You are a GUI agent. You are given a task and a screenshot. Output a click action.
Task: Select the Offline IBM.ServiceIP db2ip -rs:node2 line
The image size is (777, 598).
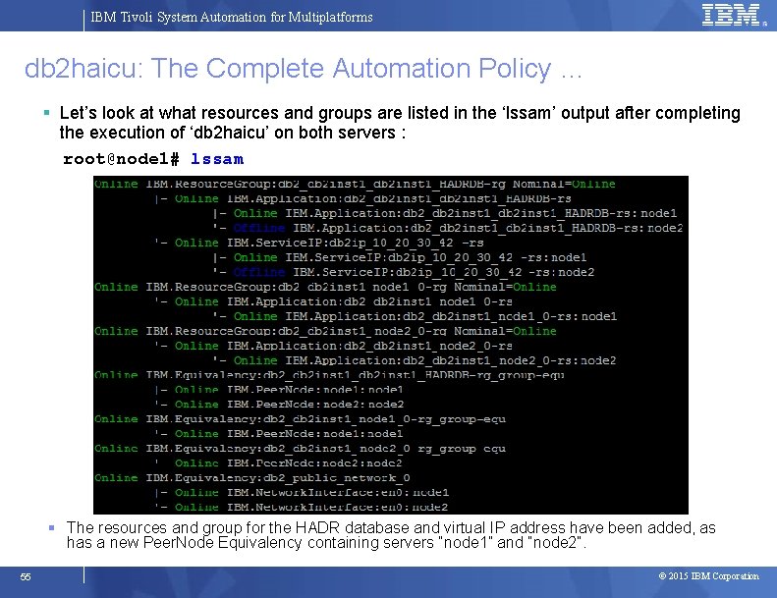(x=404, y=273)
